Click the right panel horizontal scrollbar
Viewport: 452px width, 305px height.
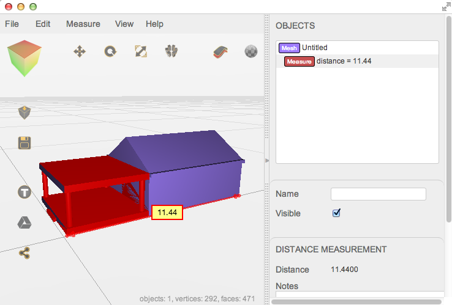356,302
